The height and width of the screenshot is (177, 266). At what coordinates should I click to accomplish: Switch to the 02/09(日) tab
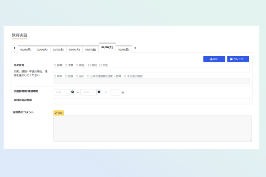click(x=124, y=50)
